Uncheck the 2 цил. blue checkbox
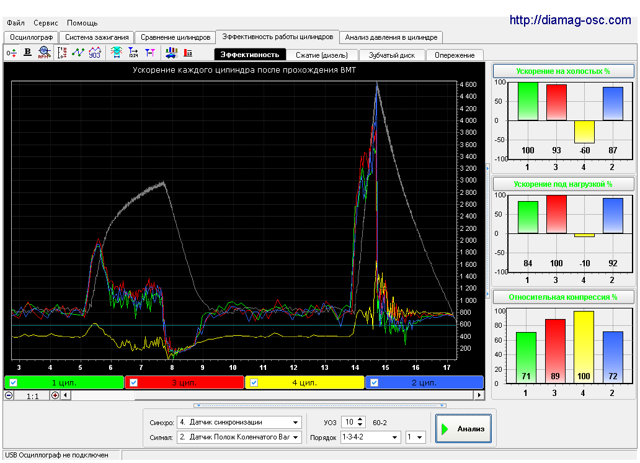Image resolution: width=640 pixels, height=463 pixels. [x=375, y=382]
